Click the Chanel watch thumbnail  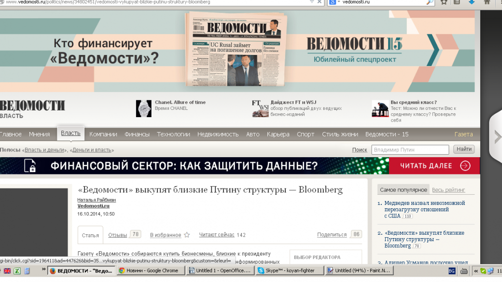(144, 108)
